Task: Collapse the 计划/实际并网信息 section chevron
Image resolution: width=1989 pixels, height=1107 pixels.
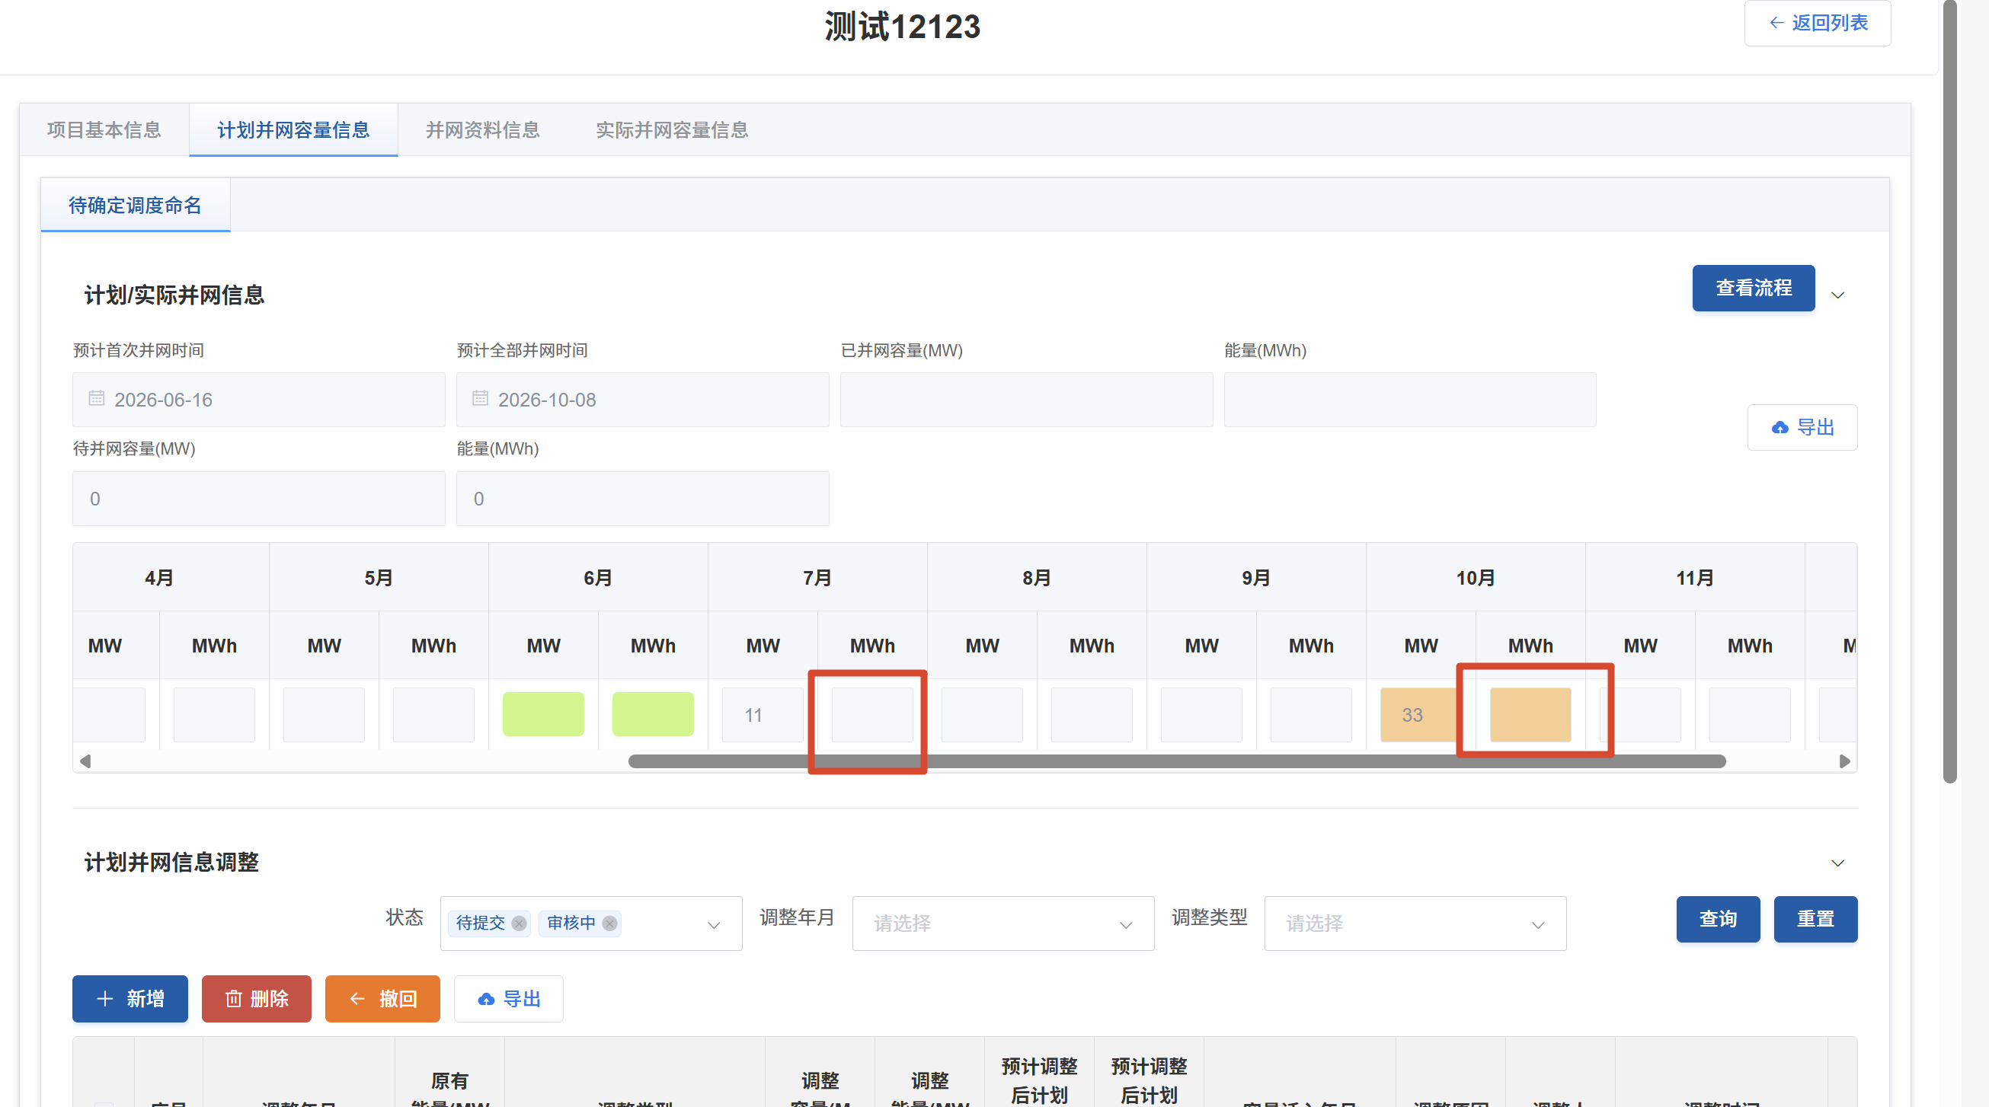Action: 1838,295
